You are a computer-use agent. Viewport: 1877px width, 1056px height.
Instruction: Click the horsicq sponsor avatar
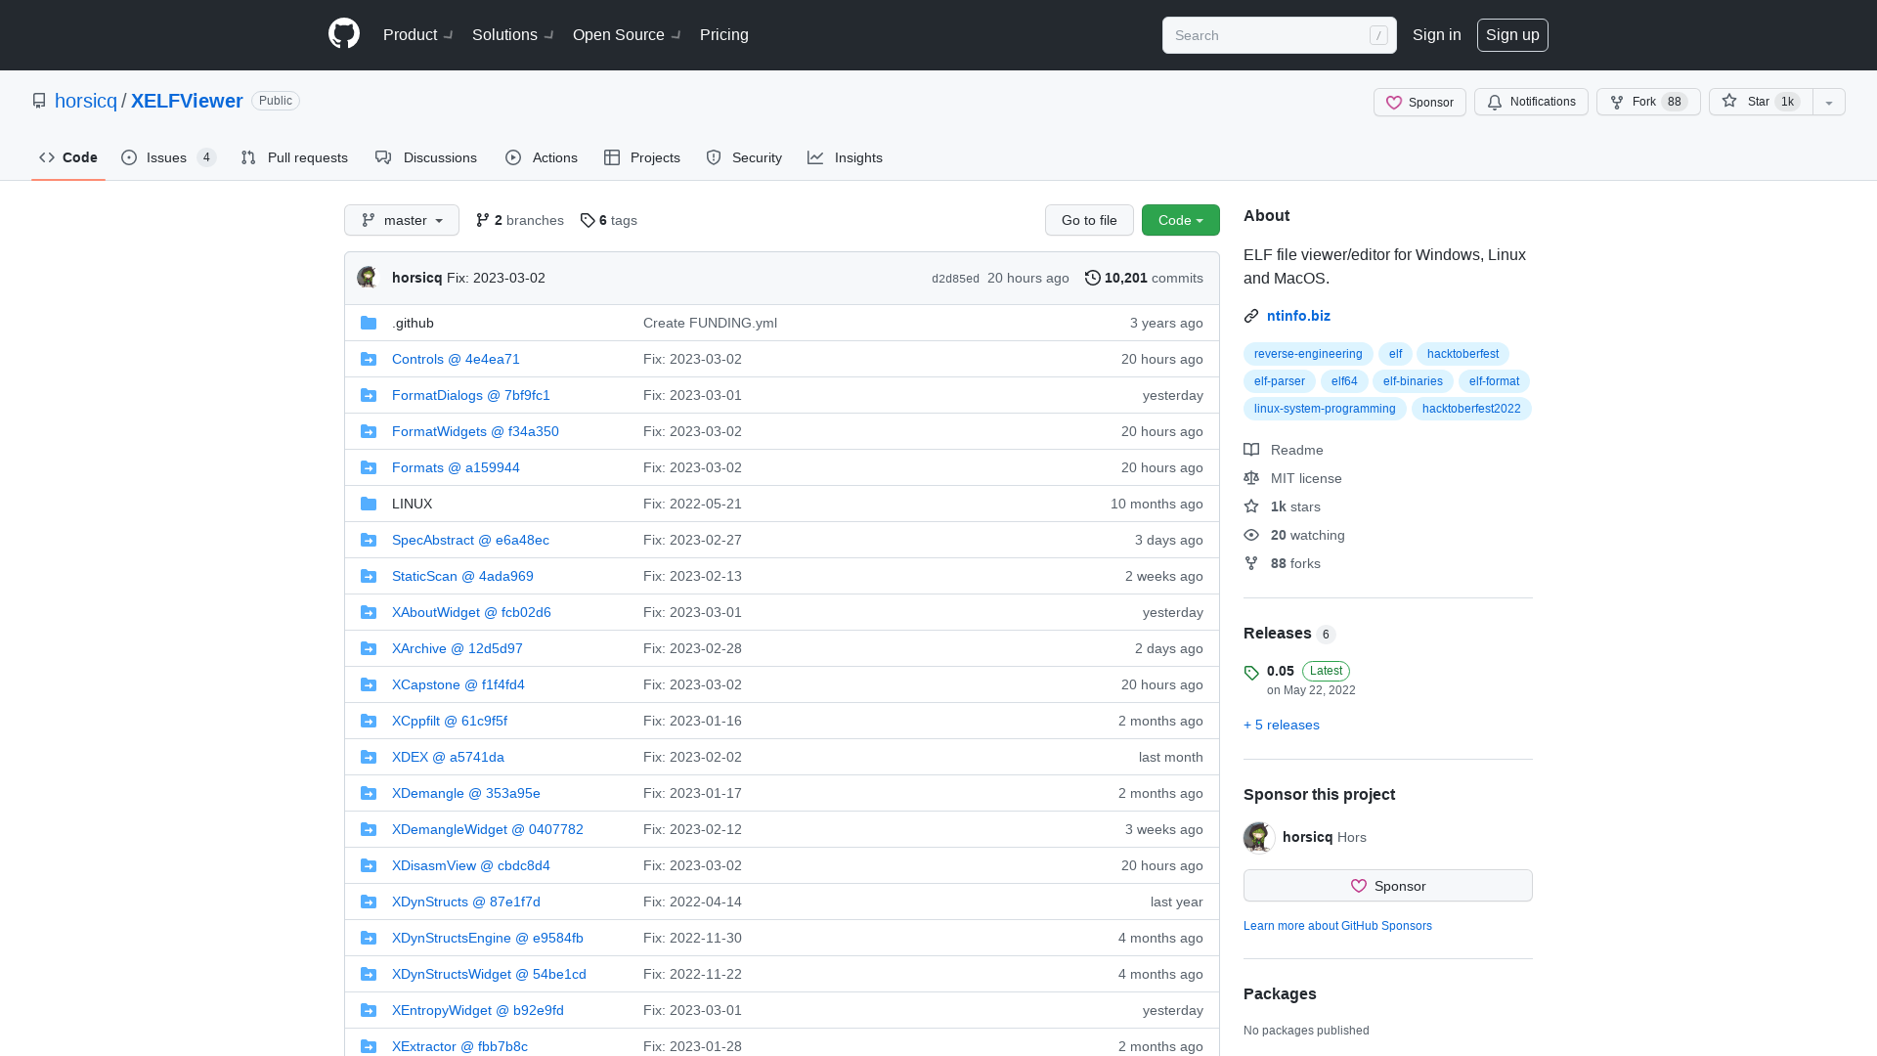click(x=1259, y=837)
